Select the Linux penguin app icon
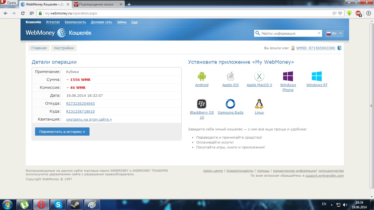The height and width of the screenshot is (210, 374). [x=259, y=104]
